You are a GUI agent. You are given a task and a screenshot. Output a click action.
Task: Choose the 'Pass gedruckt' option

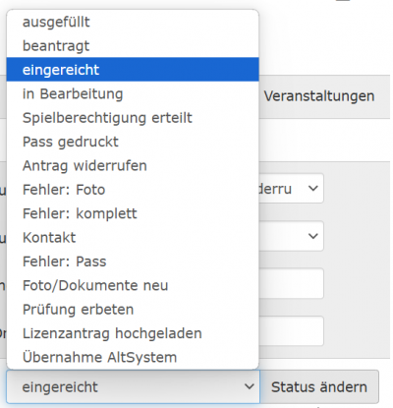(133, 142)
